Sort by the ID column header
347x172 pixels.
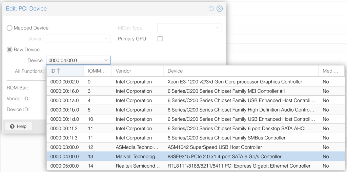pyautogui.click(x=65, y=71)
